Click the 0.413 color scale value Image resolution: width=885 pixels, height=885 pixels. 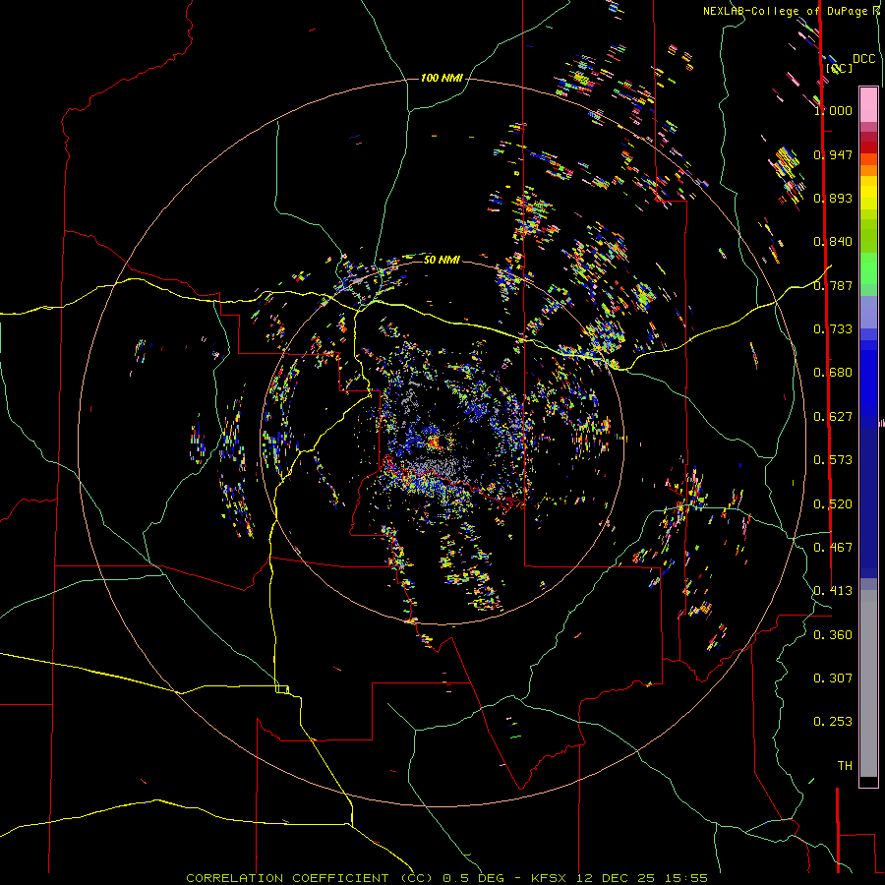coord(833,591)
